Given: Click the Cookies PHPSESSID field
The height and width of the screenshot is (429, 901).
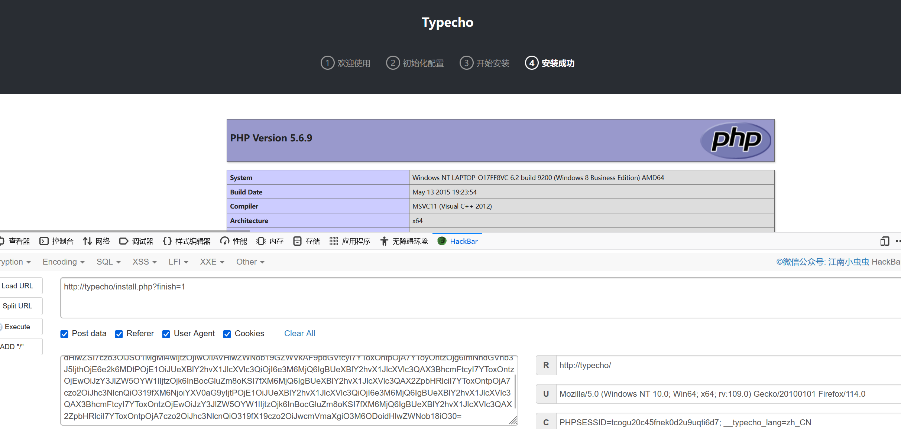Looking at the screenshot, I should coord(728,422).
